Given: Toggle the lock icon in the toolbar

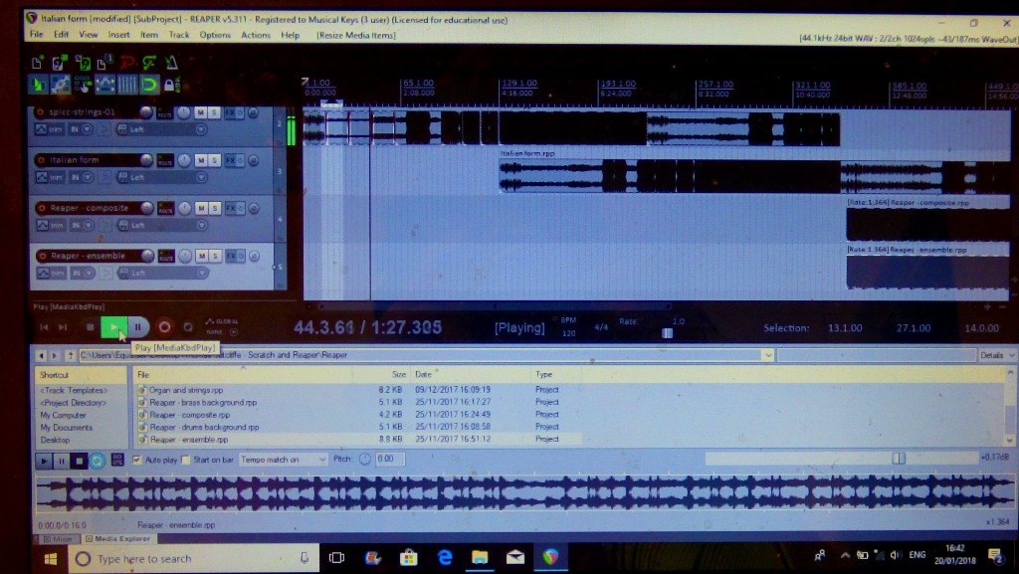Looking at the screenshot, I should pos(172,85).
